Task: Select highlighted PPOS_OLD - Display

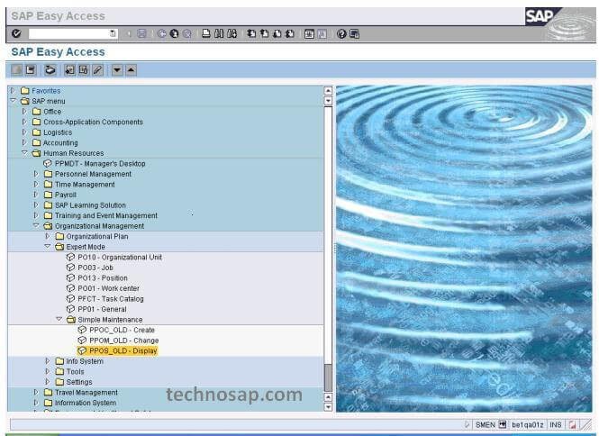Action: tap(123, 350)
